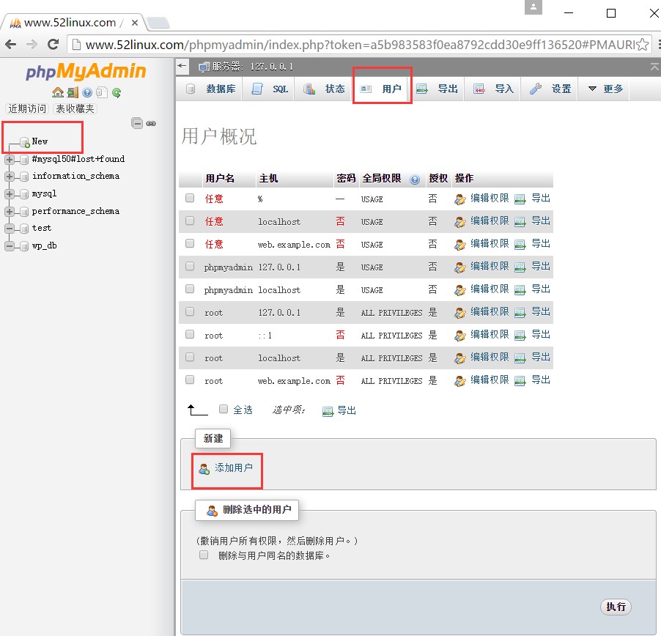The height and width of the screenshot is (636, 661).
Task: Tick the root ::1 user checkbox
Action: (190, 335)
